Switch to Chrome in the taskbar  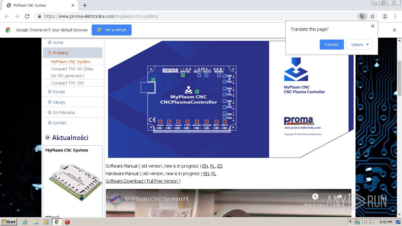57,222
